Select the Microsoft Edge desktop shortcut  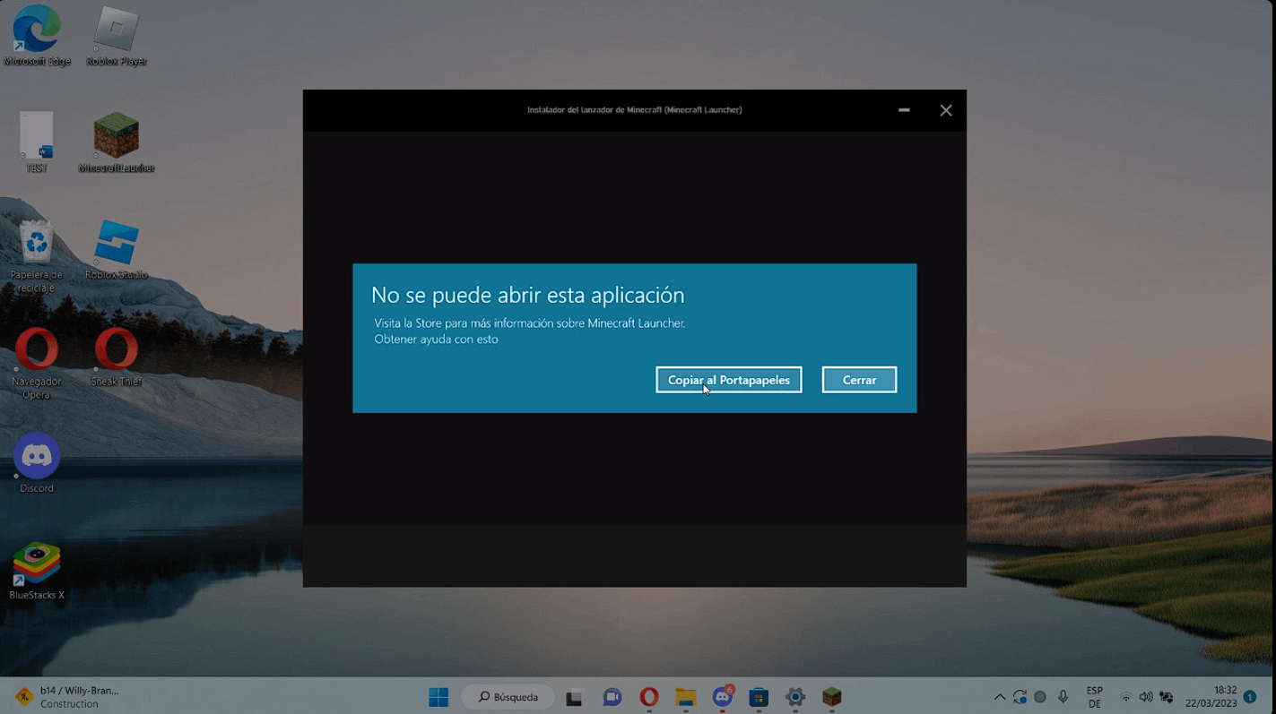37,37
